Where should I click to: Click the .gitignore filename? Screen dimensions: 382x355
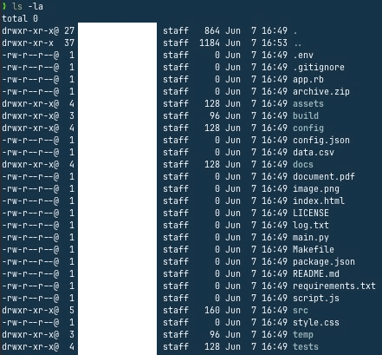pyautogui.click(x=319, y=68)
